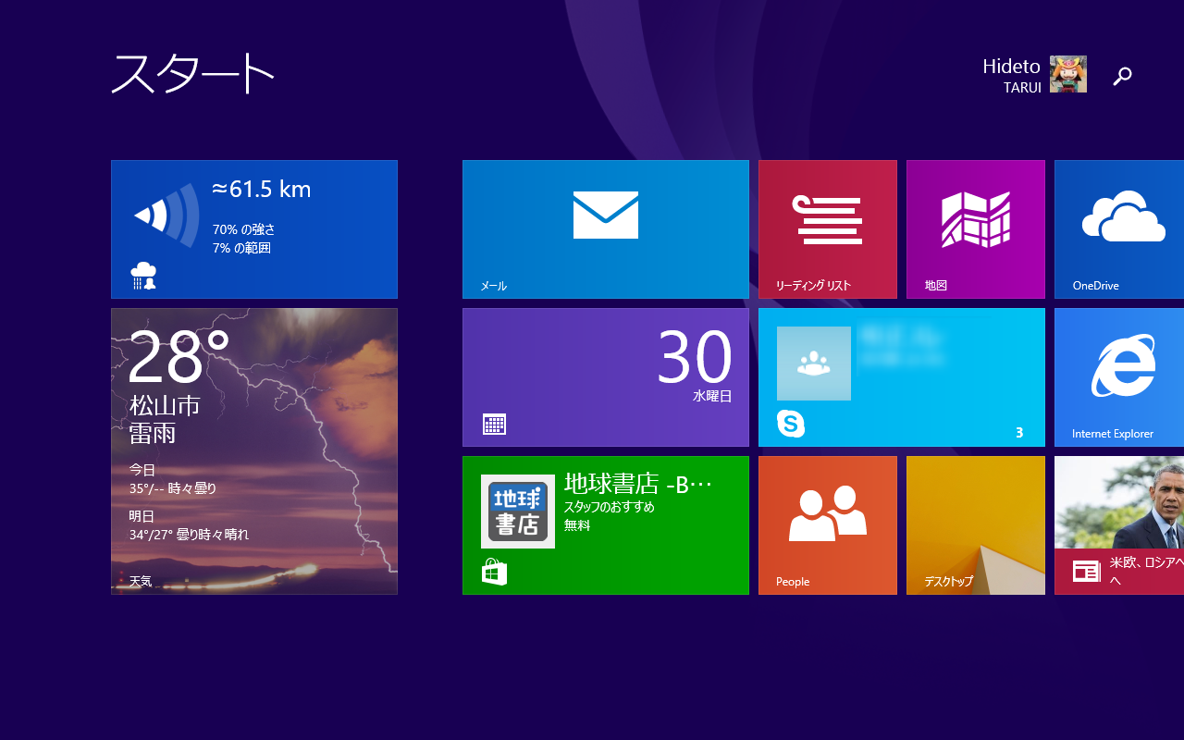Open the Maps icon tile
Screen dimensions: 1184x740
976,220
